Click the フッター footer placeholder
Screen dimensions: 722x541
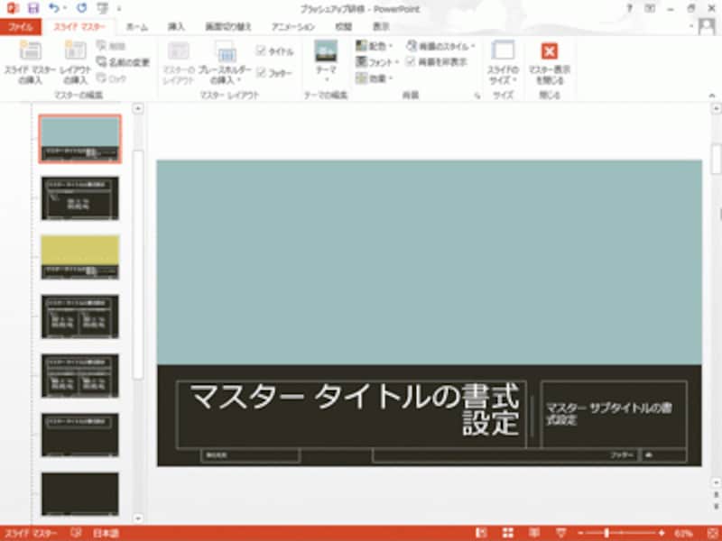(x=505, y=455)
